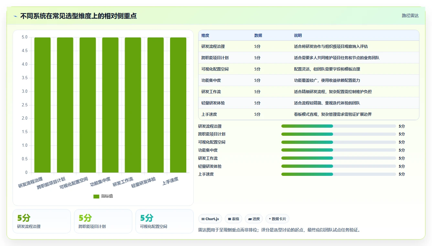Screen dimensions: 432x246
Task: Toggle the 指标值 legend swatch
Action: click(96, 196)
